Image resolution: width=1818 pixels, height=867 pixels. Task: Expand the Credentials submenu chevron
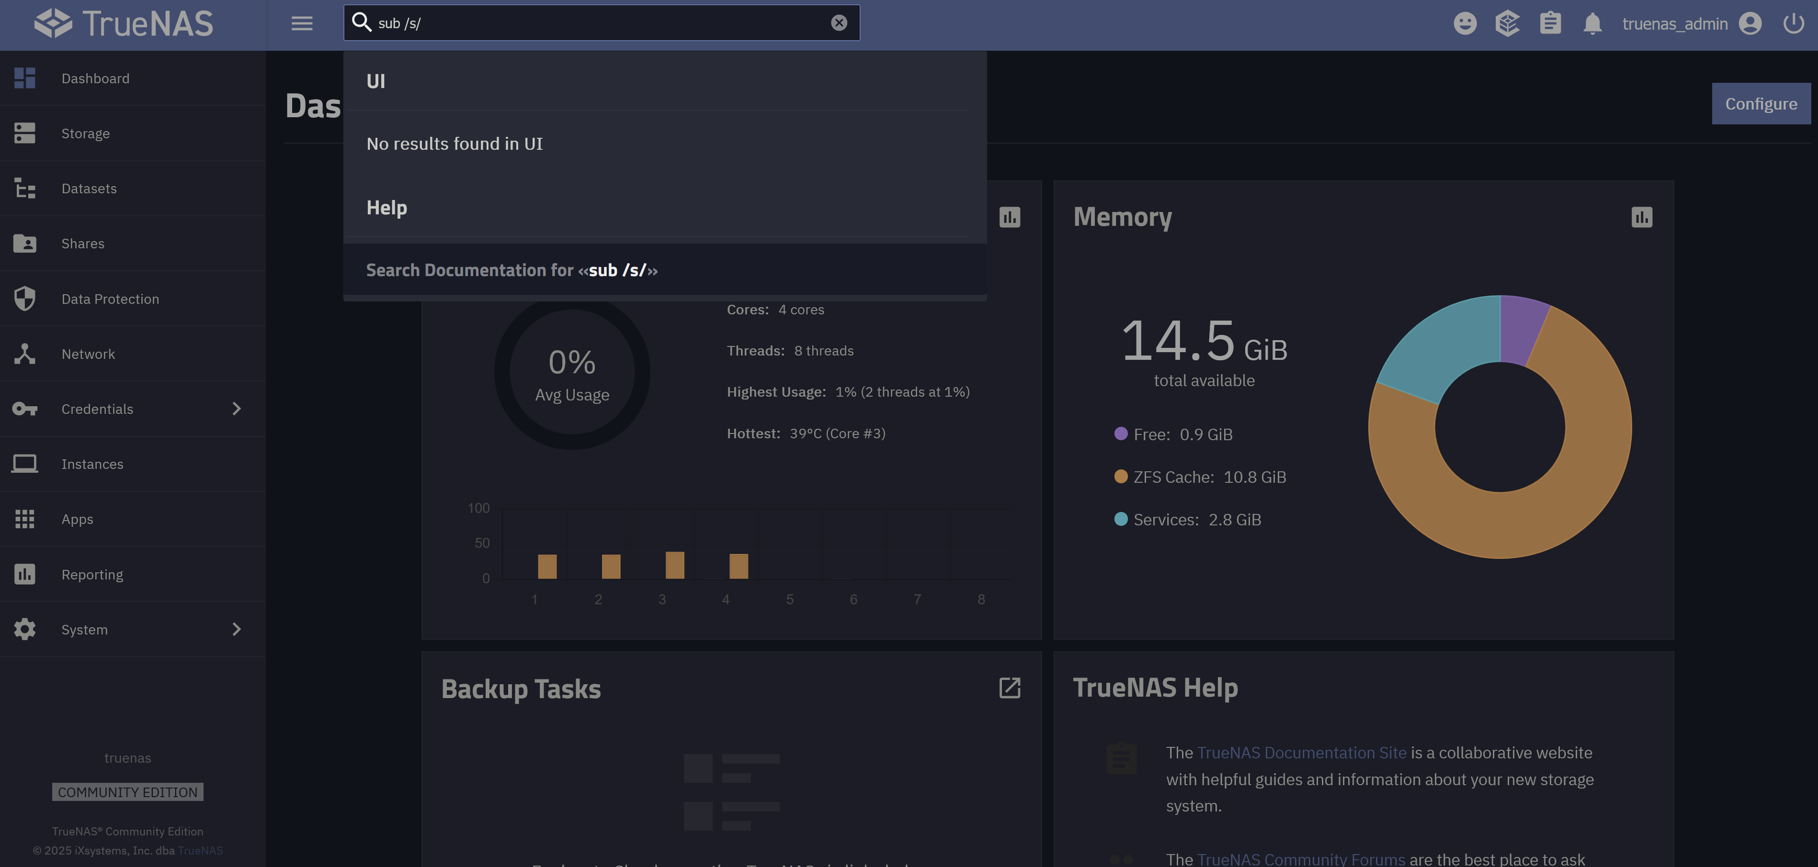[x=237, y=409]
